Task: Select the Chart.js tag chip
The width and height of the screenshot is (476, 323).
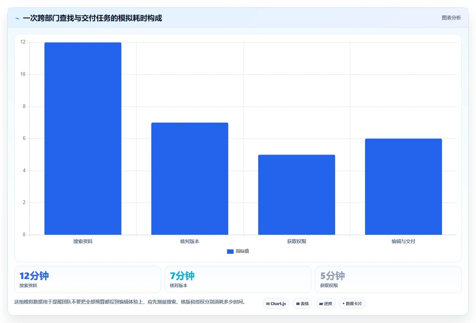Action: [276, 304]
